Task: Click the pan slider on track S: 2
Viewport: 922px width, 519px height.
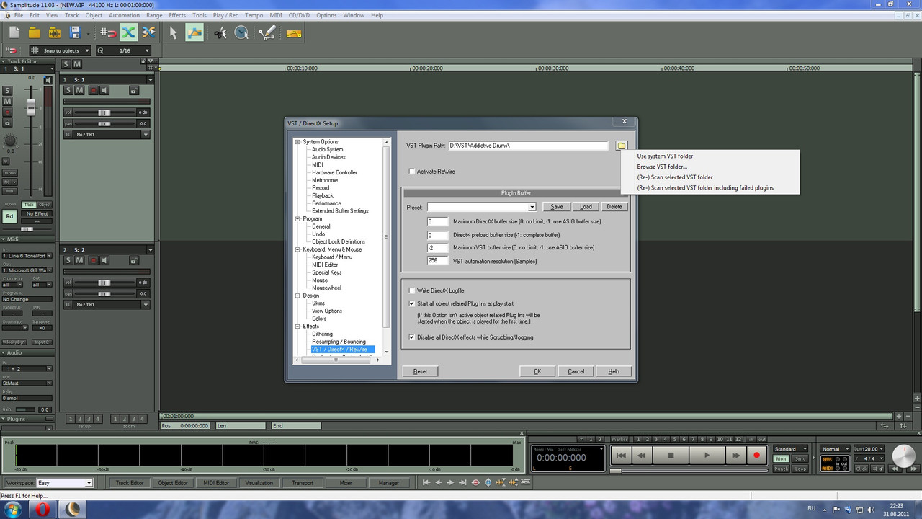Action: (x=105, y=294)
